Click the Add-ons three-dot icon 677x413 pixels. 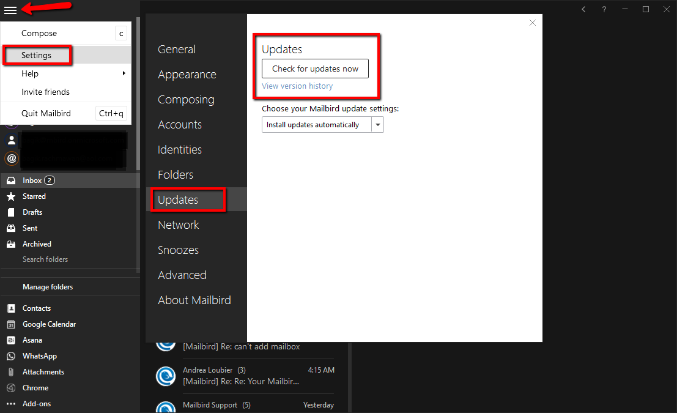pos(11,404)
